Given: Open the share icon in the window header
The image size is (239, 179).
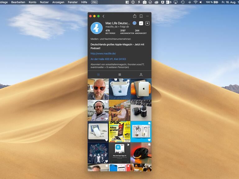Looking at the screenshot, I should point(135,16).
